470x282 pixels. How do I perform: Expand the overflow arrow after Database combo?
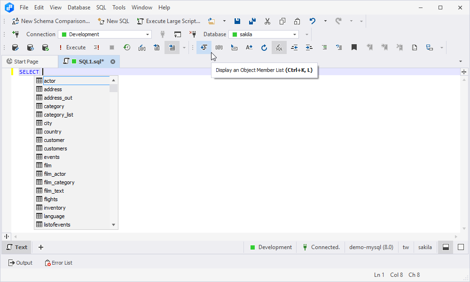click(306, 34)
